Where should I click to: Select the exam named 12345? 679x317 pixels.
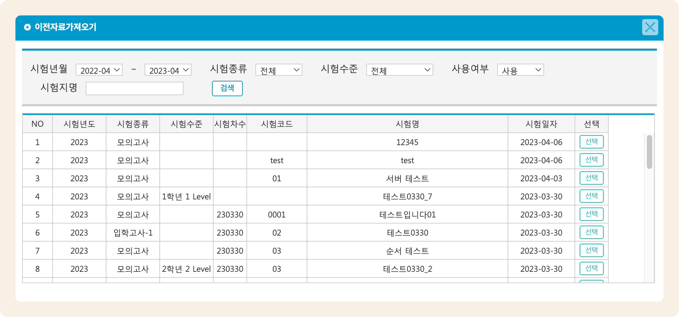click(592, 142)
